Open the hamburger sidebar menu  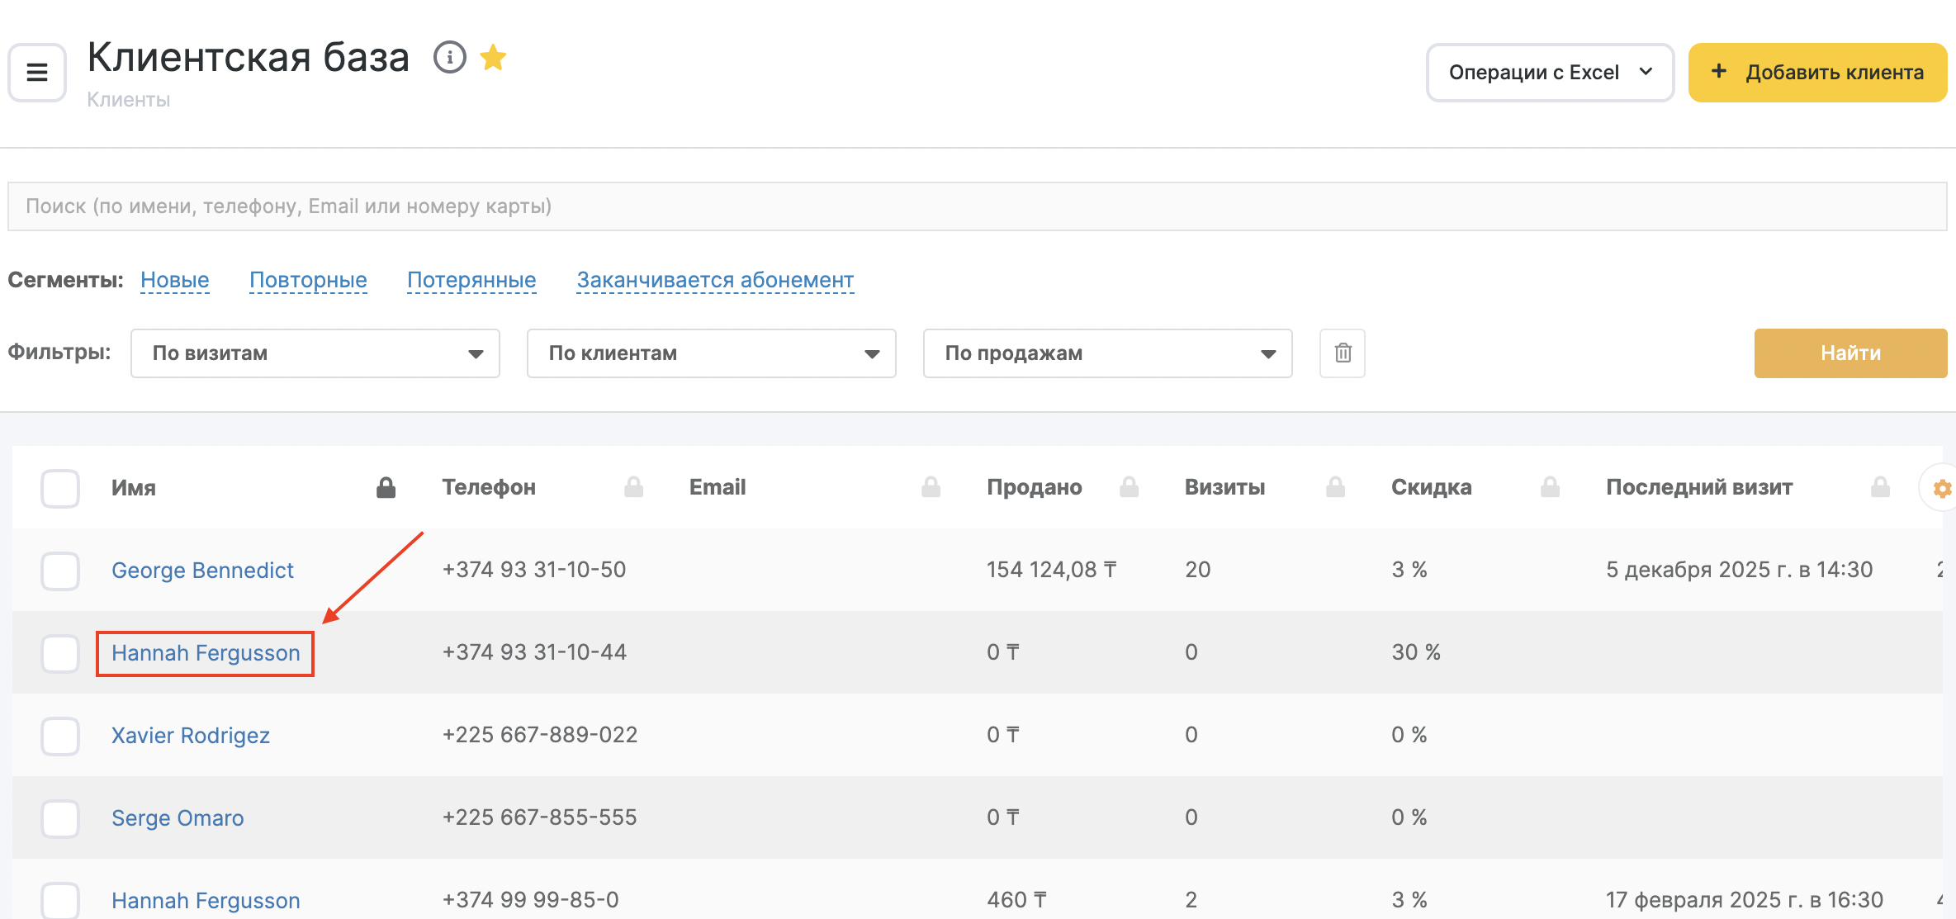click(37, 73)
